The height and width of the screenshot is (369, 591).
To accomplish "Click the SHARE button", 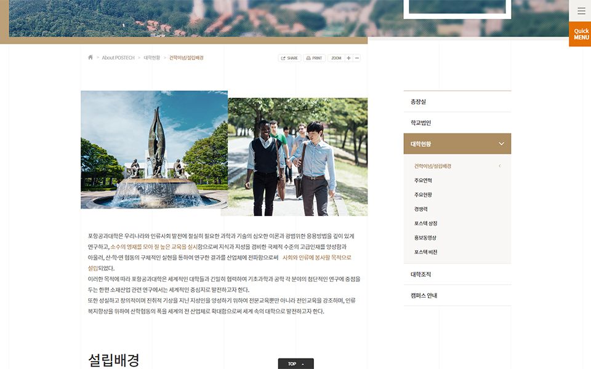I will click(289, 58).
